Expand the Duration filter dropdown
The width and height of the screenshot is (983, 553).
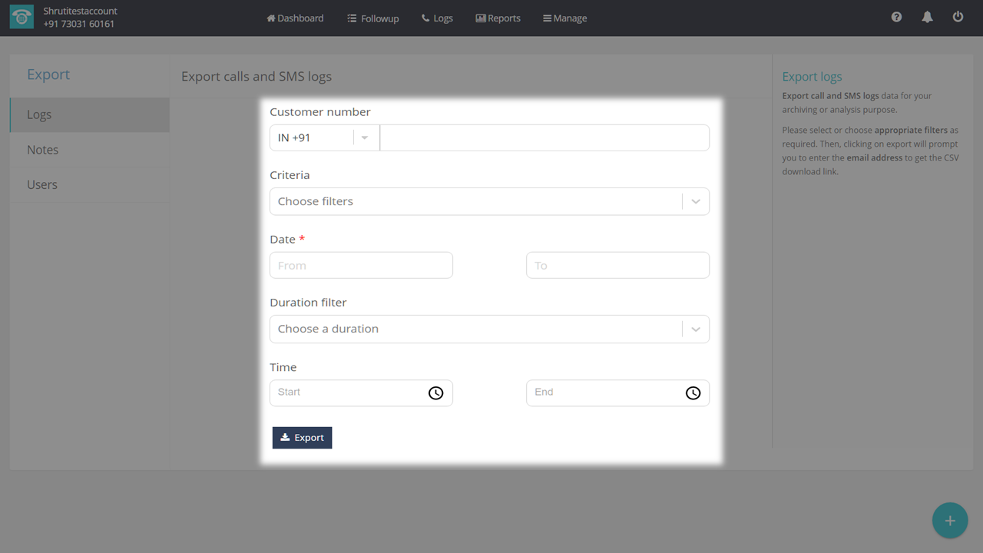(x=695, y=329)
